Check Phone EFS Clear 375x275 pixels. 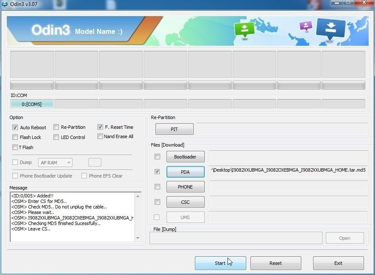(84, 176)
